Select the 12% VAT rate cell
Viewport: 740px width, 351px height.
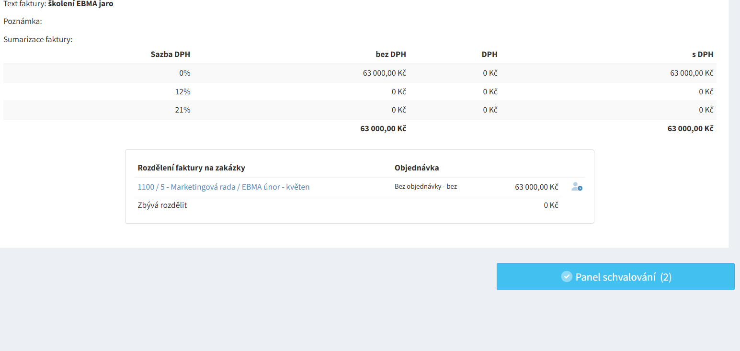coord(182,91)
